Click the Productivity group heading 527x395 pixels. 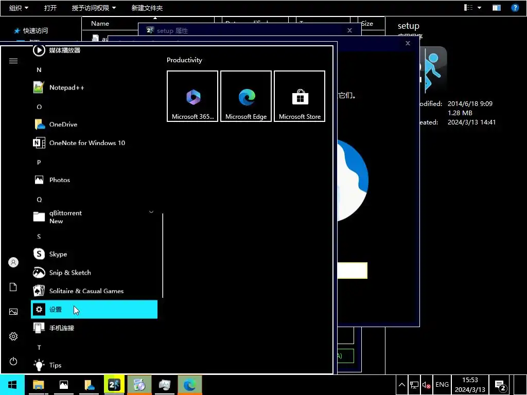pyautogui.click(x=184, y=60)
